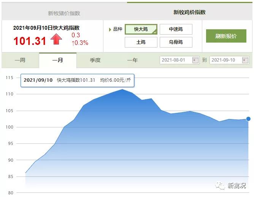Screen dimensions: 254x197
Task: Click the 85 y-axis label
Action: pyautogui.click(x=11, y=176)
